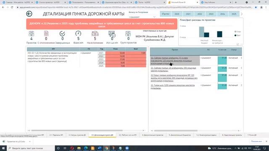Close the downloads bar
269x151 pixels.
click(x=266, y=141)
